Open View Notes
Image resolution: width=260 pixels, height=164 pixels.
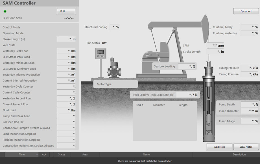pos(246,147)
